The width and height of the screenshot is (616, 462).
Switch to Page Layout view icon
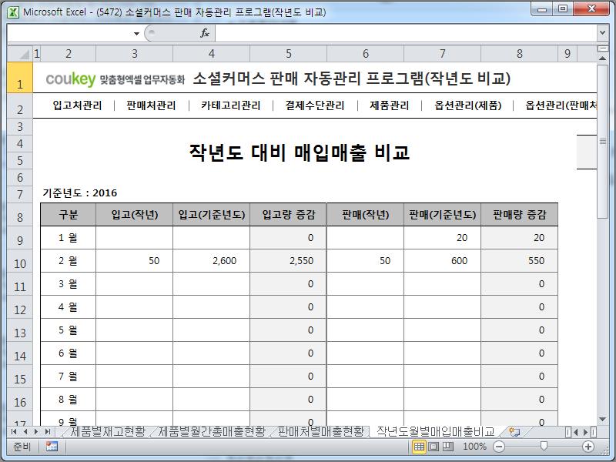point(434,447)
